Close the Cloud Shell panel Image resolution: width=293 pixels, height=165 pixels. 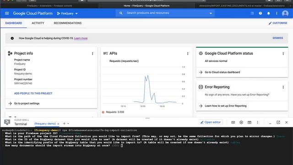(287, 122)
